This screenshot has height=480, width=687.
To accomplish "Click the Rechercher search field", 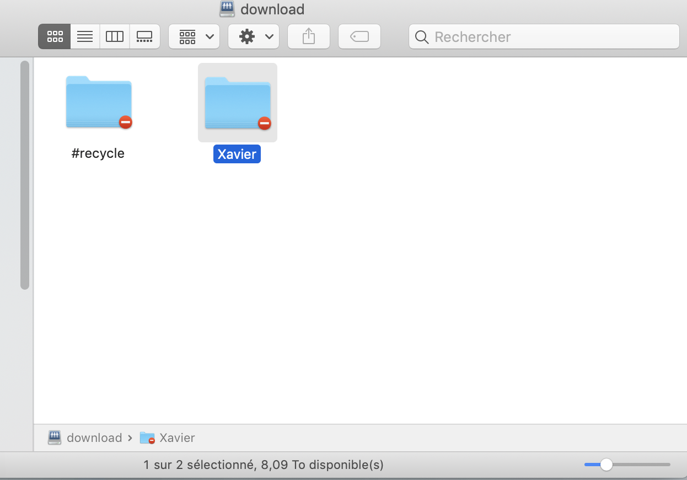I will tap(544, 36).
